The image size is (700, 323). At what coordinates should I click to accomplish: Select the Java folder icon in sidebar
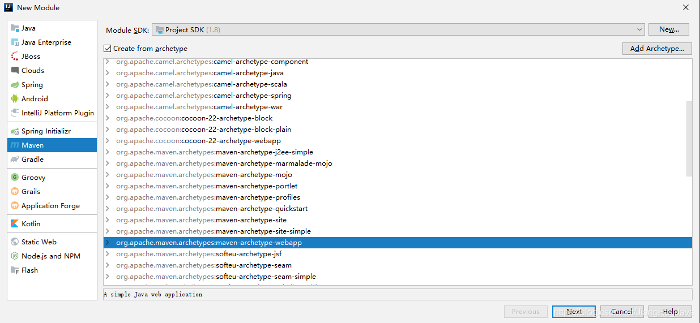coord(15,28)
